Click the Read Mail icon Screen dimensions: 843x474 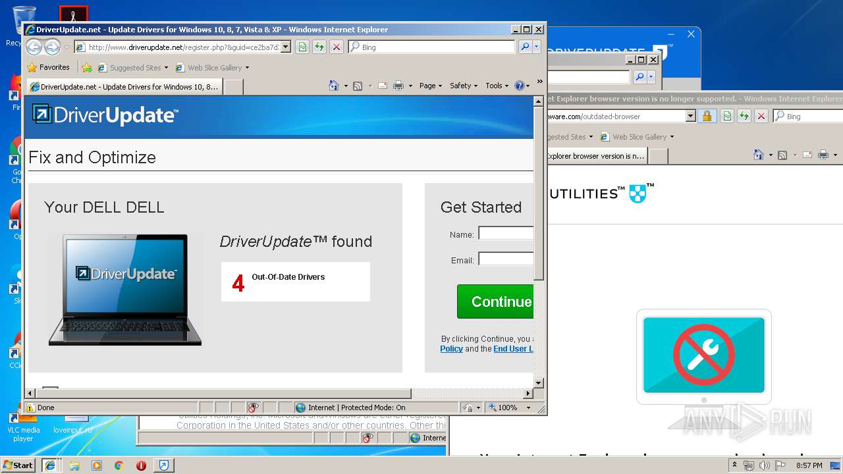(x=382, y=86)
